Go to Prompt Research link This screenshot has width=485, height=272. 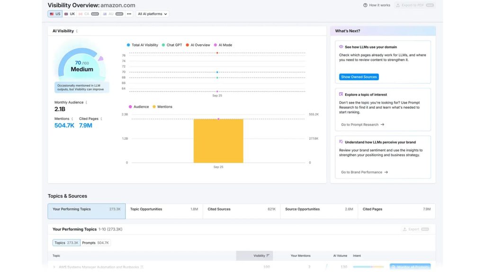362,125
